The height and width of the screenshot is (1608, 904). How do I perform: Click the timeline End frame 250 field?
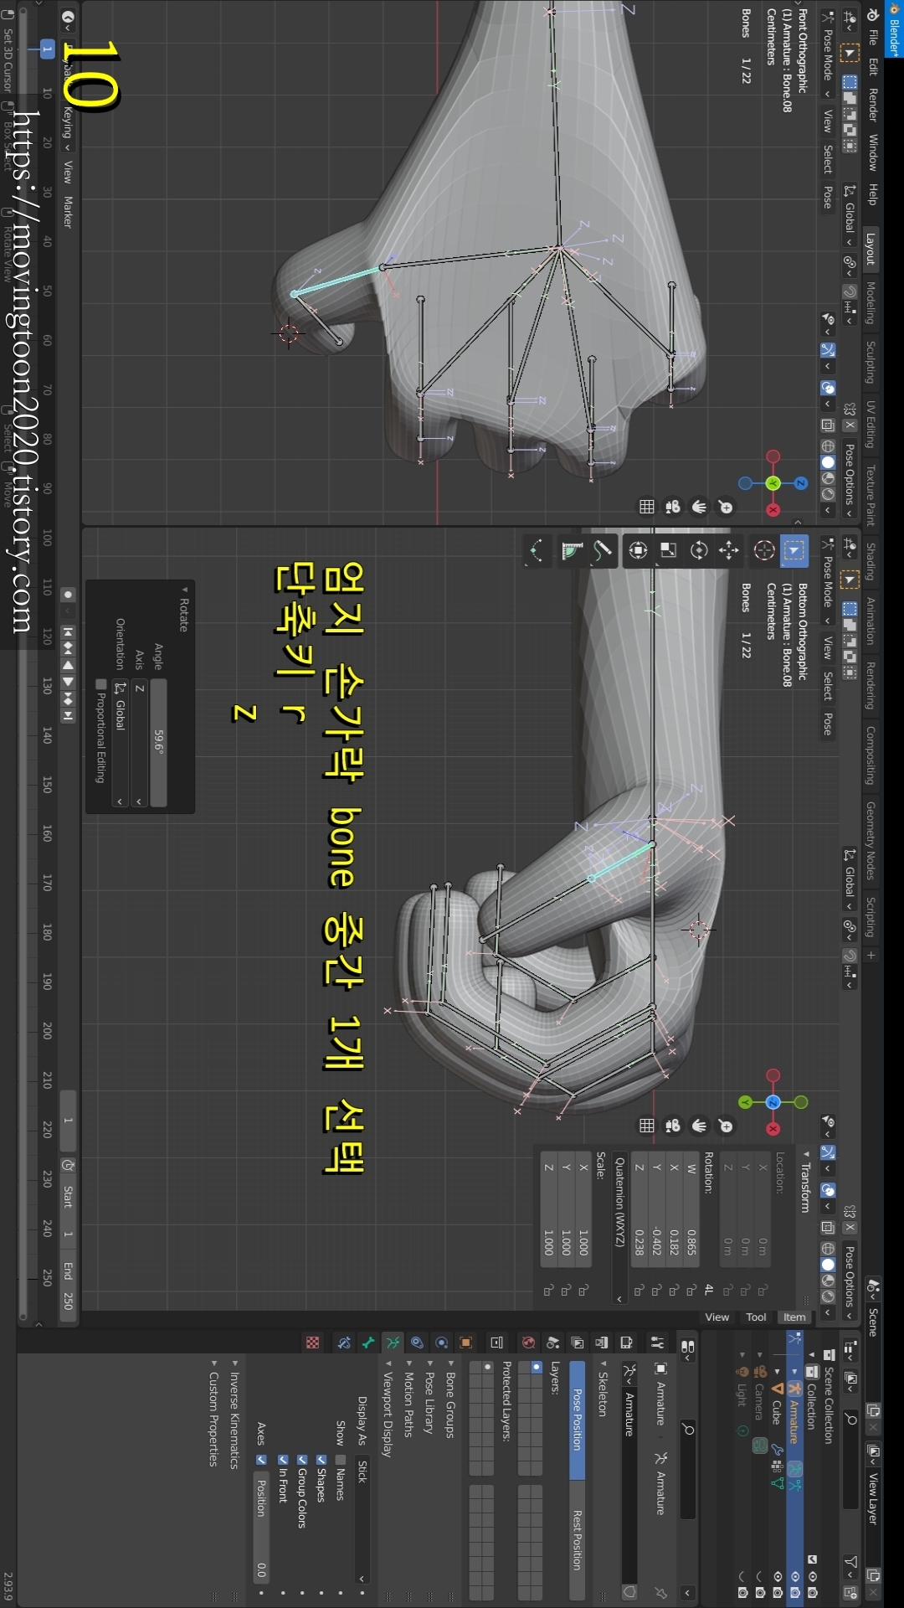coord(68,1284)
